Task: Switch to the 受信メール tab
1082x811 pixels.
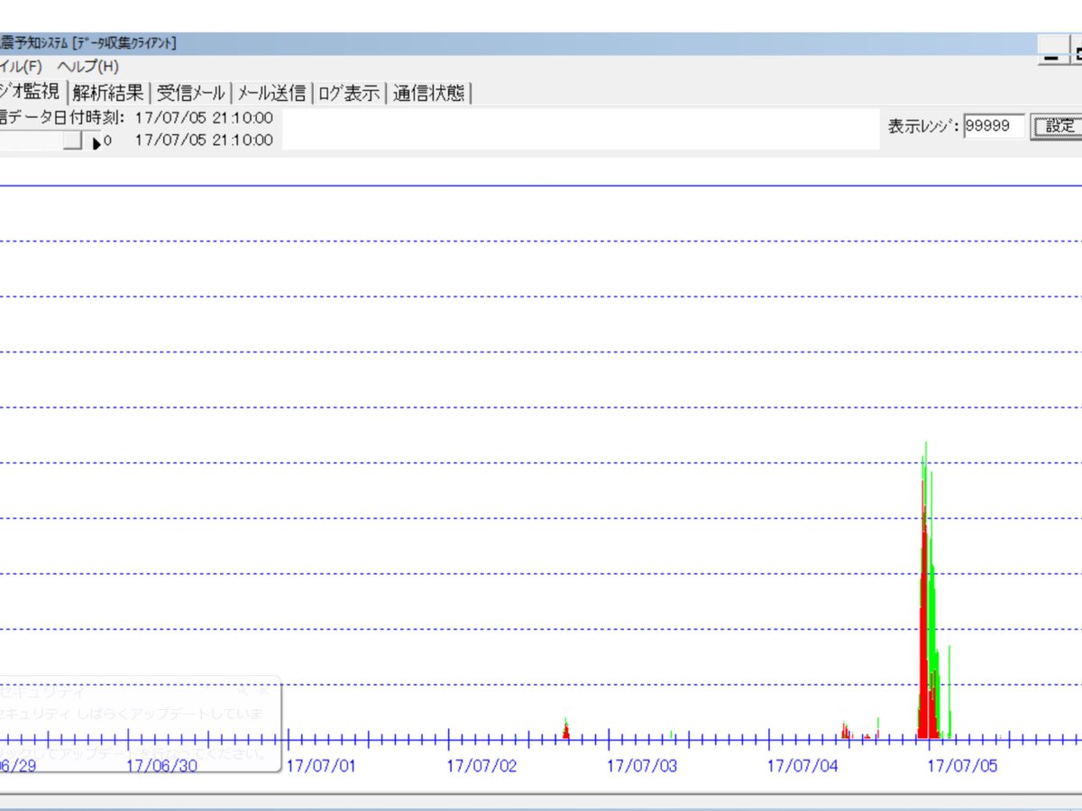Action: click(x=190, y=93)
